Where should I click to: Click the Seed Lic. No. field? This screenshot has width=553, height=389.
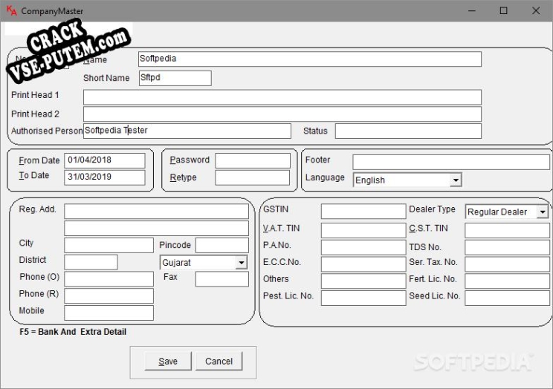point(507,298)
